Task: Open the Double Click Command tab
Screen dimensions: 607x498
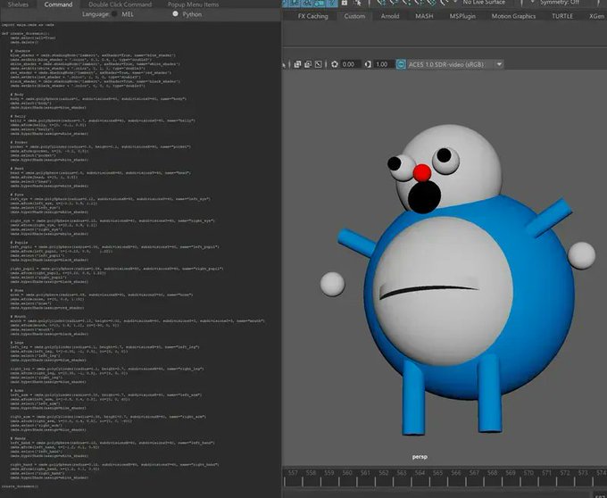Action: [x=120, y=4]
